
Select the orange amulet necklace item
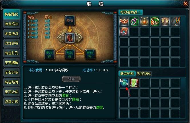point(145,21)
